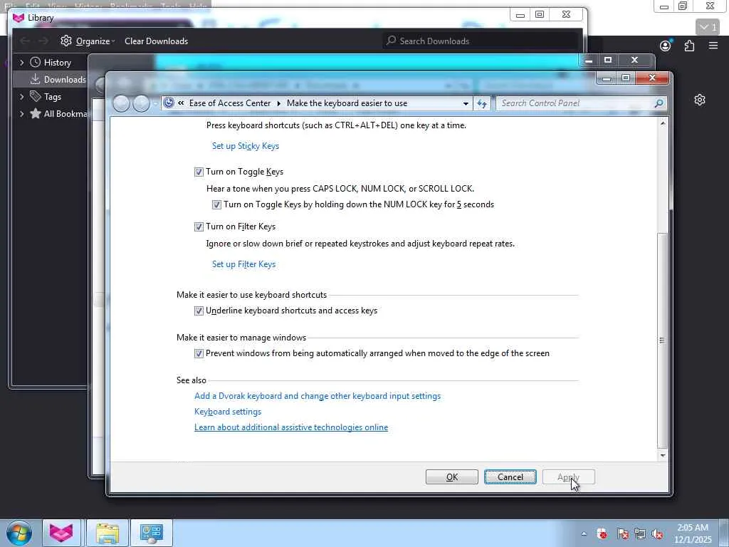
Task: Select Make the keyboard easier to use breadcrumb
Action: click(347, 103)
